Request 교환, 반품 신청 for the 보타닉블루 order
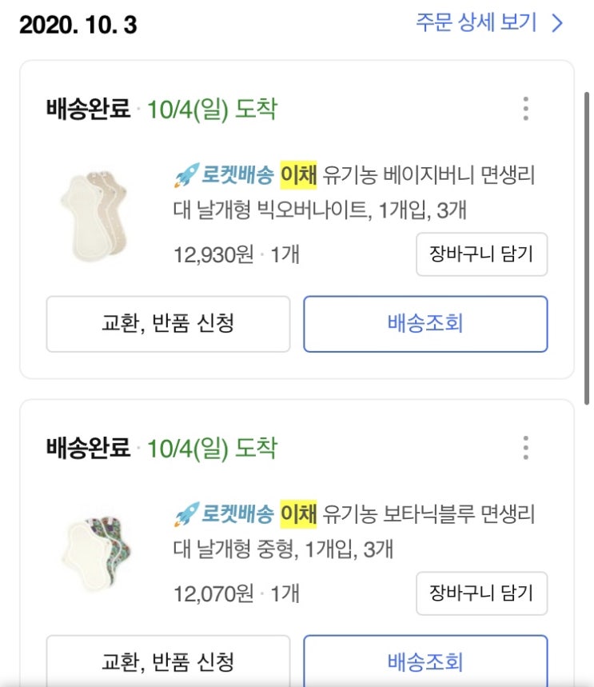Viewport: 594px width, 687px height. [x=168, y=662]
